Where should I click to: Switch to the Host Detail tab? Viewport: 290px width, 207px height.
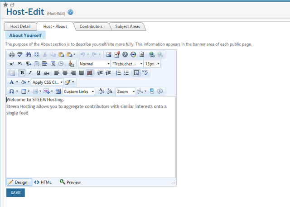[20, 27]
